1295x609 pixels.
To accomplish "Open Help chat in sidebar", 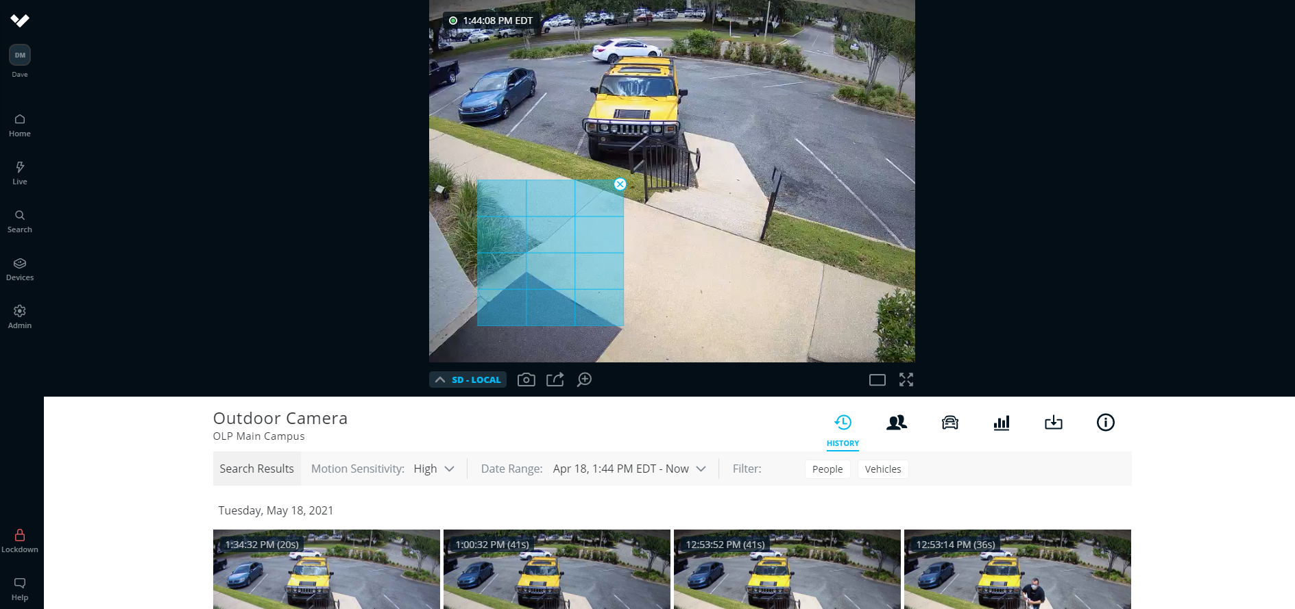I will 20,588.
